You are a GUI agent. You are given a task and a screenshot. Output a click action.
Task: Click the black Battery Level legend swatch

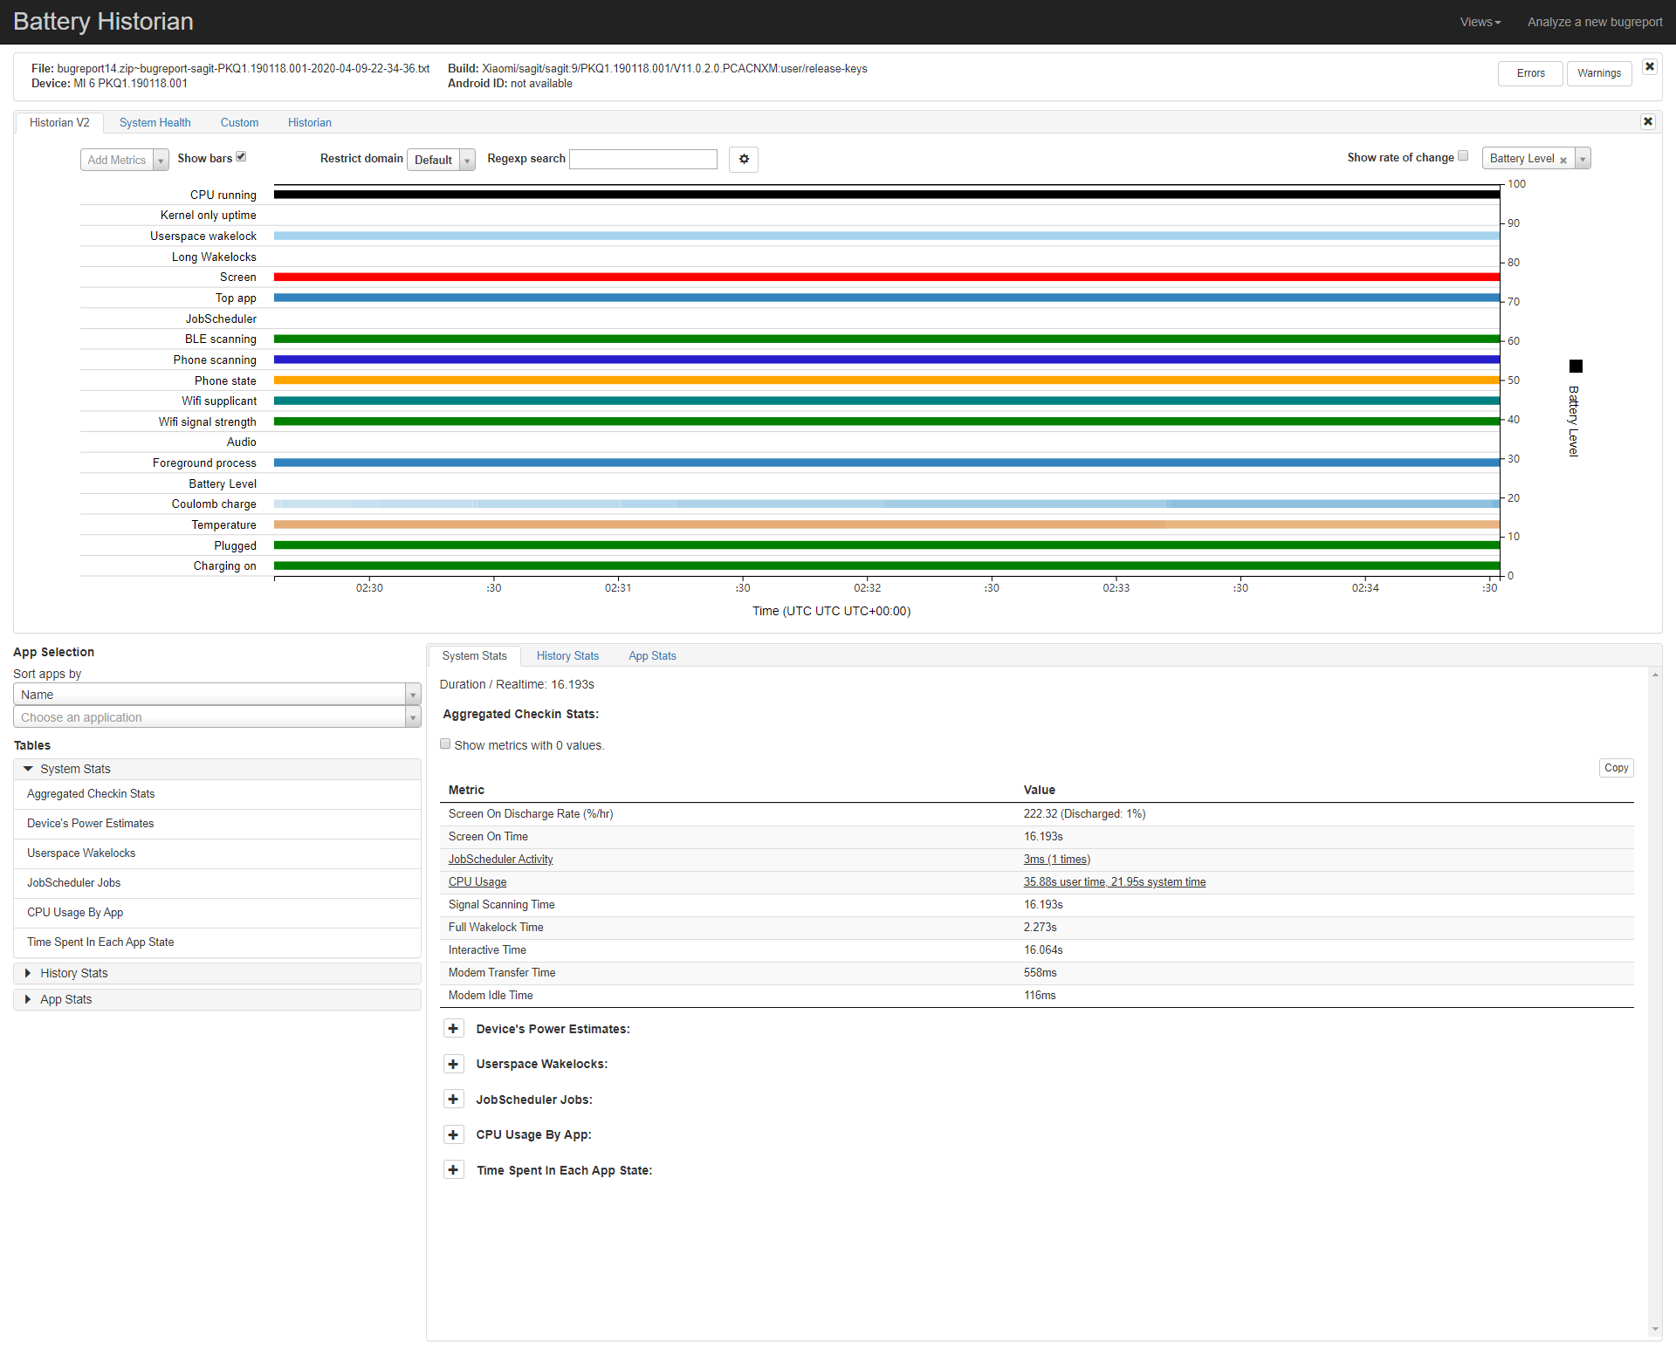1576,367
